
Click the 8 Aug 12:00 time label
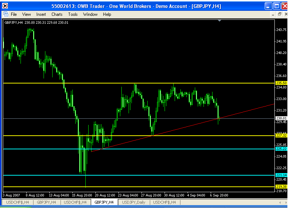click(x=35, y=195)
